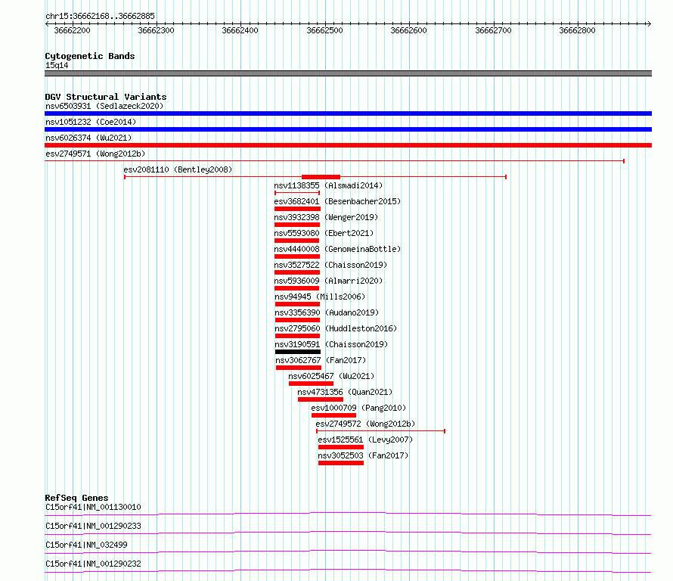Open the nsv1138355 (Alsmadi2014) label
The width and height of the screenshot is (673, 581).
pos(328,185)
